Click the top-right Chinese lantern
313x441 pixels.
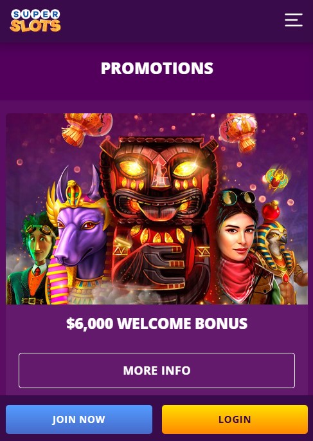tap(240, 131)
